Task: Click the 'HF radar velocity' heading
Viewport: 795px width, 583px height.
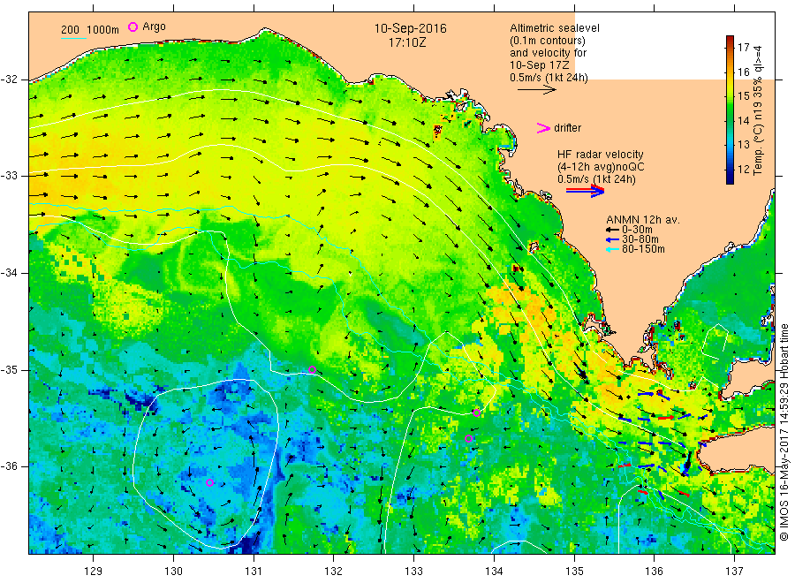Action: (x=601, y=155)
